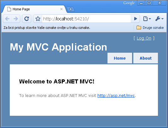
Task: Click the bookmarks bar hint text
Action: point(47,28)
